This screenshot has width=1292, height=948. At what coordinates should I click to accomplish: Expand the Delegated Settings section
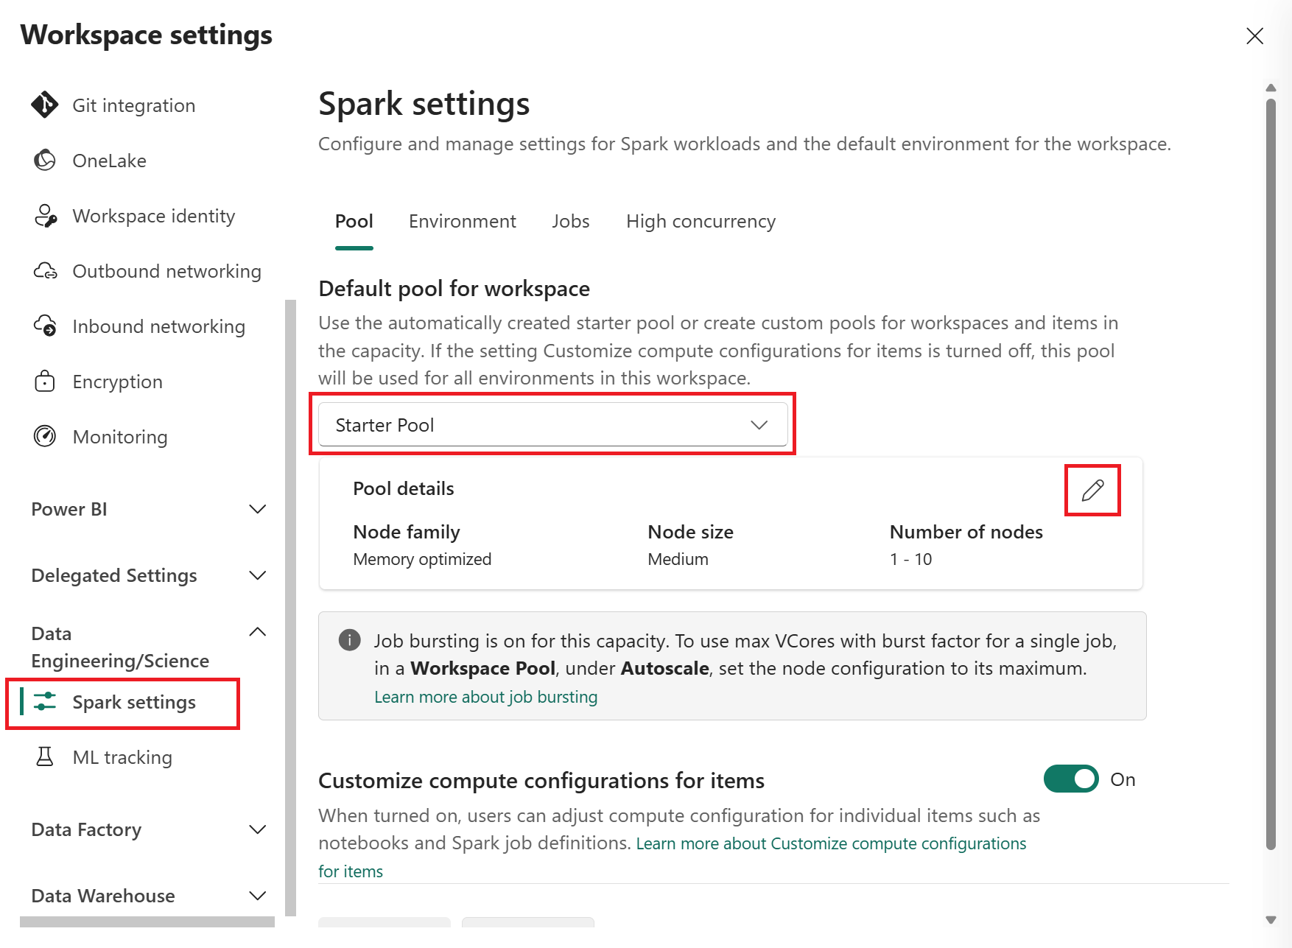point(148,575)
